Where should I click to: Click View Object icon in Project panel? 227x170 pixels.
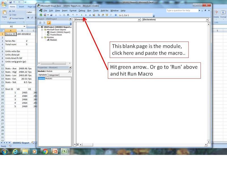pos(44,23)
